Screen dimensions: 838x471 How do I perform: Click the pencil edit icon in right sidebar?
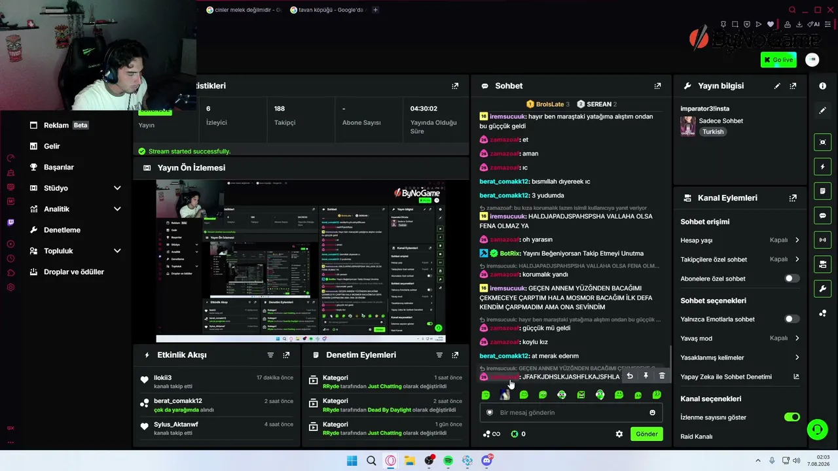coord(823,111)
